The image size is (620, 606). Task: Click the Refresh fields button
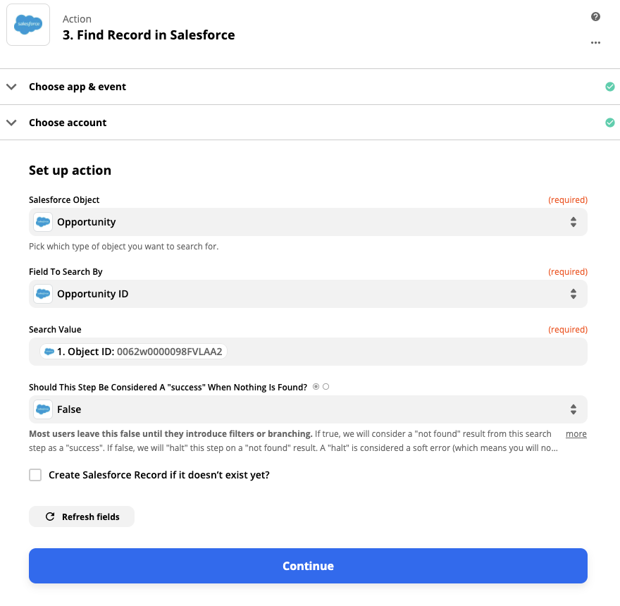tap(82, 517)
